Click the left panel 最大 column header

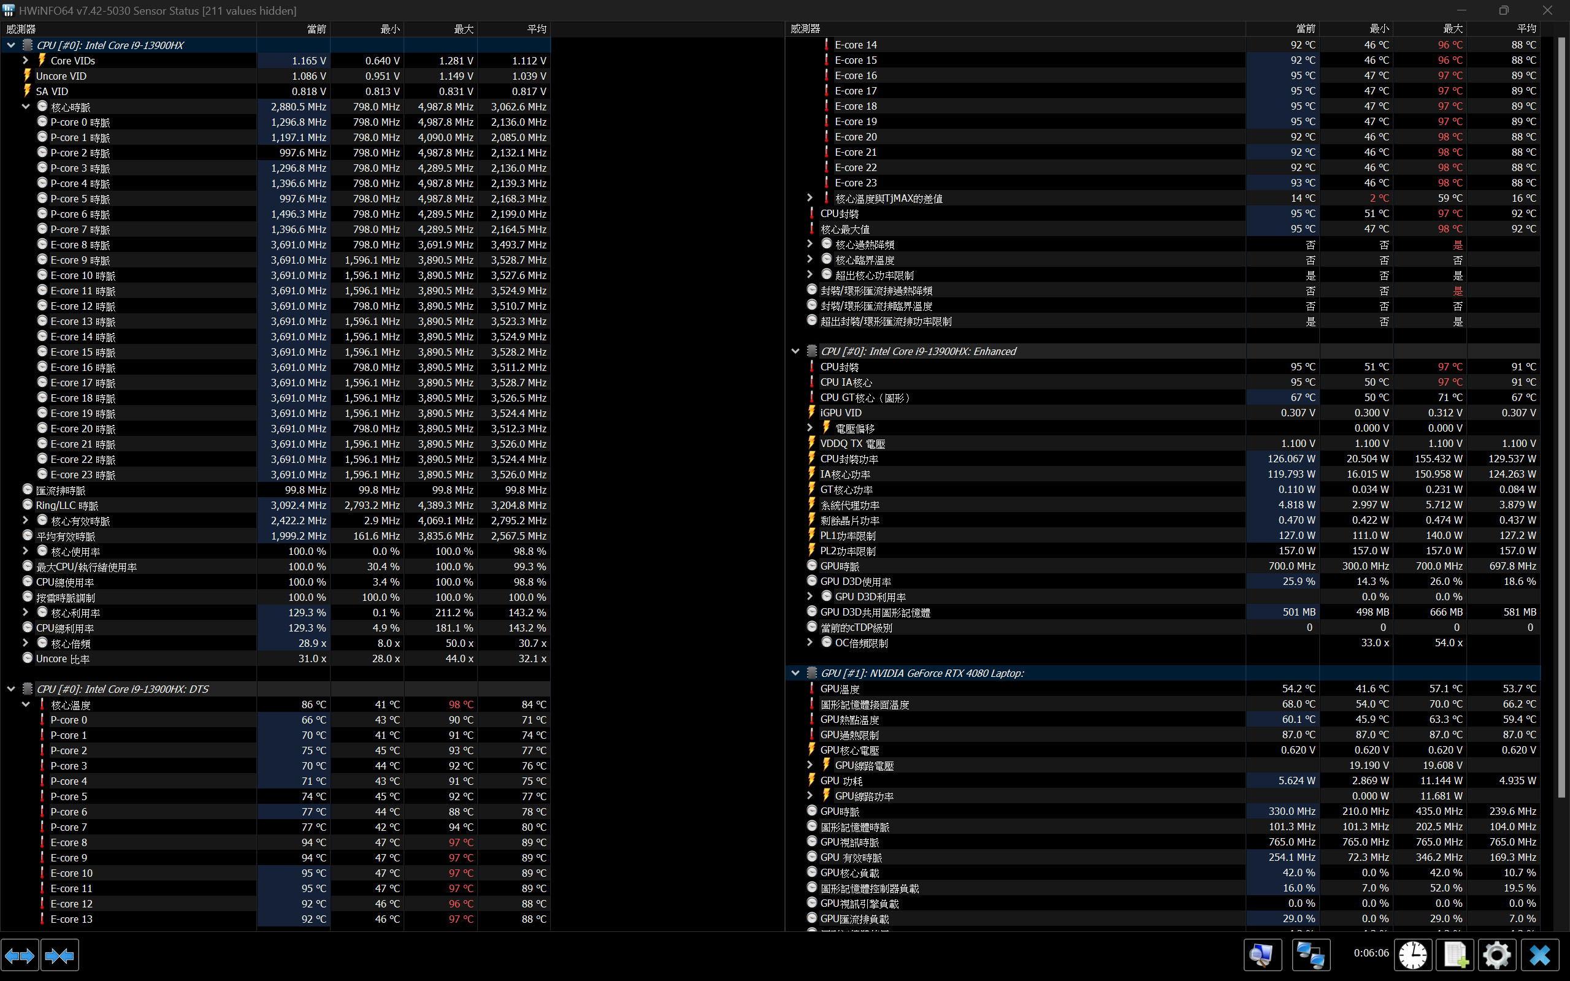pos(440,29)
